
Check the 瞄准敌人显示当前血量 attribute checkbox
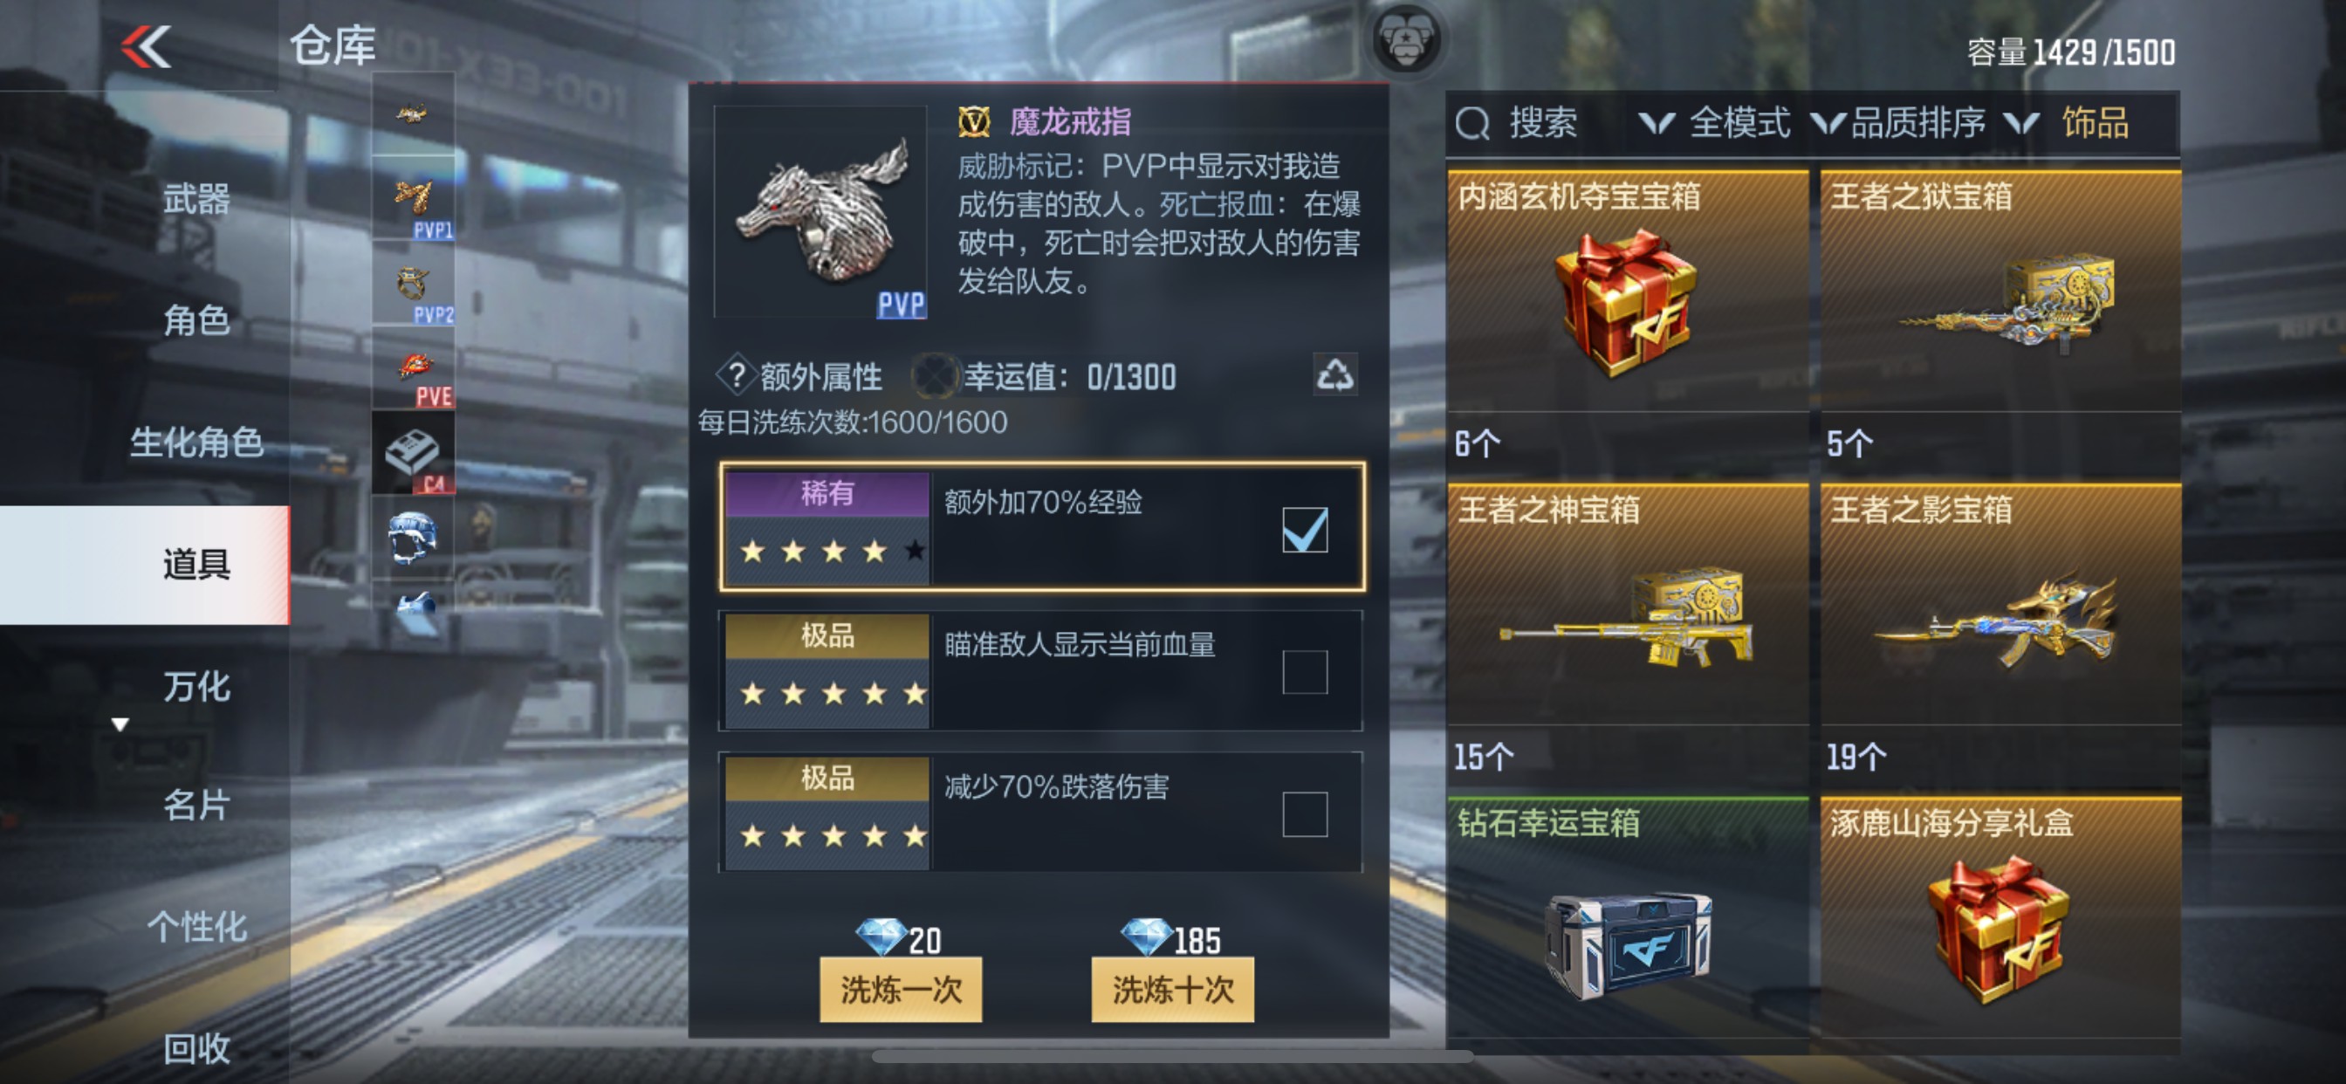click(x=1305, y=672)
